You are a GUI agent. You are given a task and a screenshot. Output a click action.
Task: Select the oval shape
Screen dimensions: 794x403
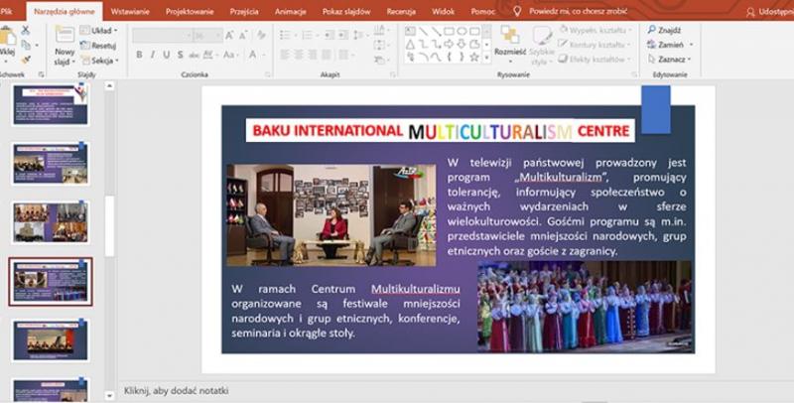[462, 32]
